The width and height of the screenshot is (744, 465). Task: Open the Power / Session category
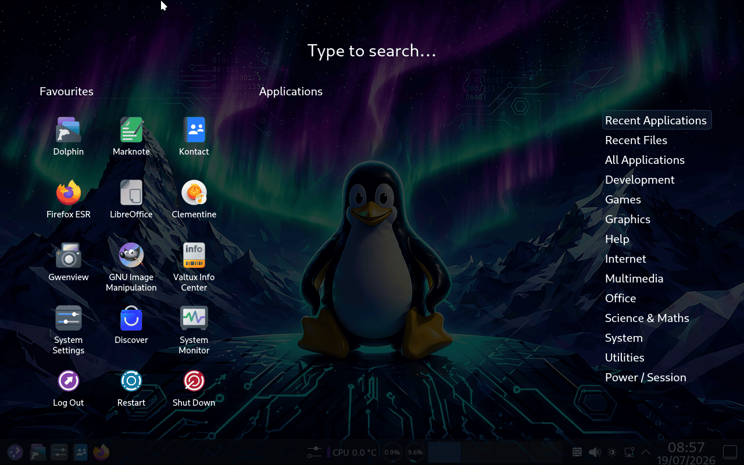(645, 377)
